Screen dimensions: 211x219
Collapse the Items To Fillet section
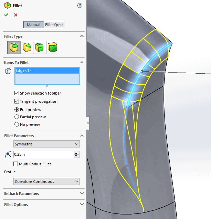[x=82, y=63]
